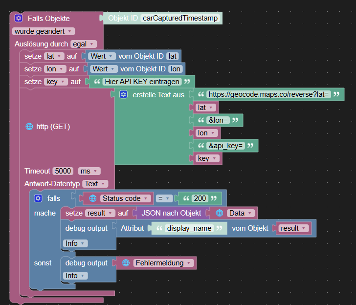
Task: Open lon variable dropdown in setze block
Action: point(55,69)
